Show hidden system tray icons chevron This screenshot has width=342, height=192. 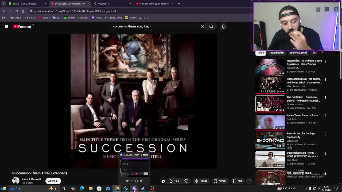coord(301,189)
